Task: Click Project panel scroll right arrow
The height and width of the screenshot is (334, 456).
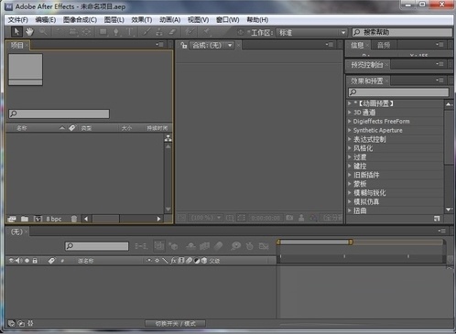Action: (158, 219)
